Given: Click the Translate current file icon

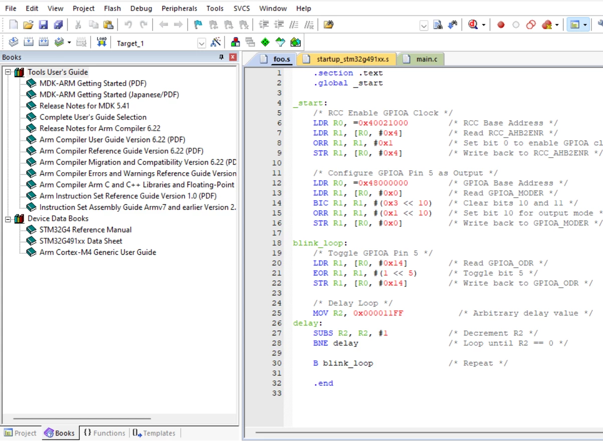Looking at the screenshot, I should coord(14,43).
